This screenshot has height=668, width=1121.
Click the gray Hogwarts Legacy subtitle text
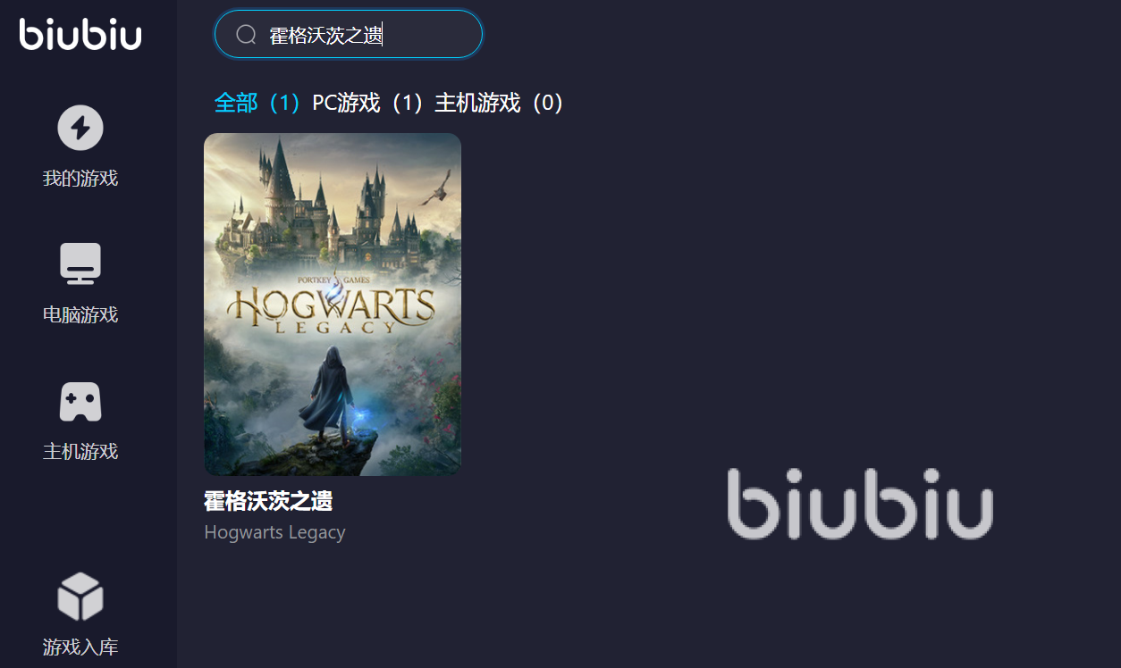click(274, 532)
